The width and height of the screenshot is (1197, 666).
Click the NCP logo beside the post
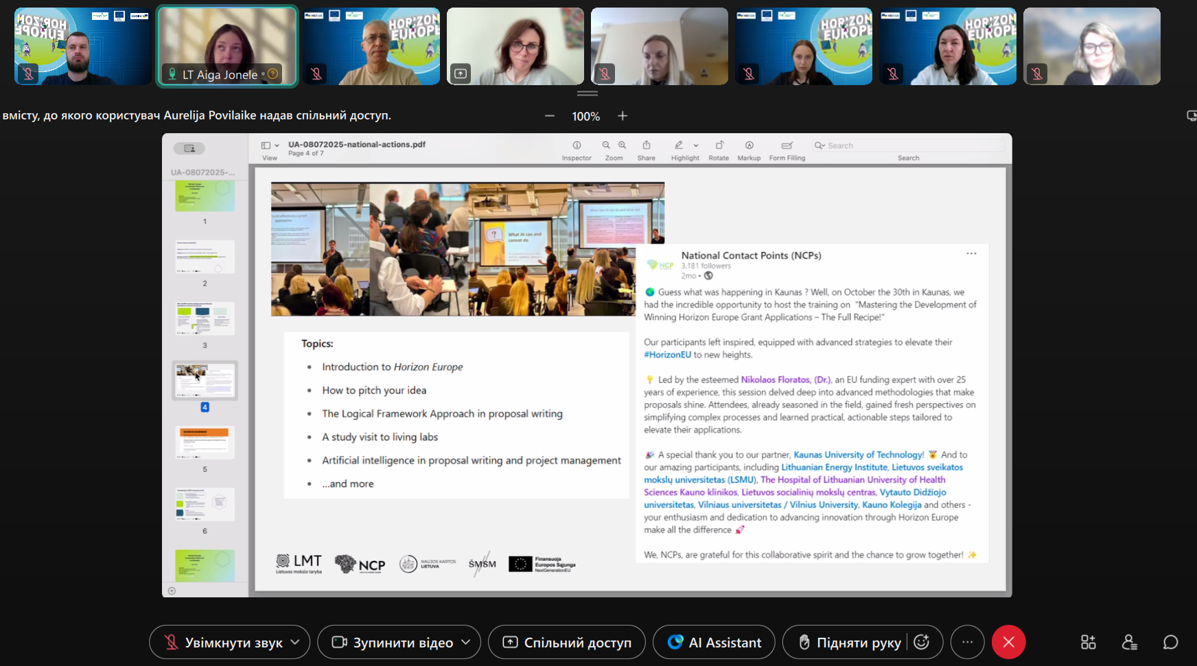(660, 265)
